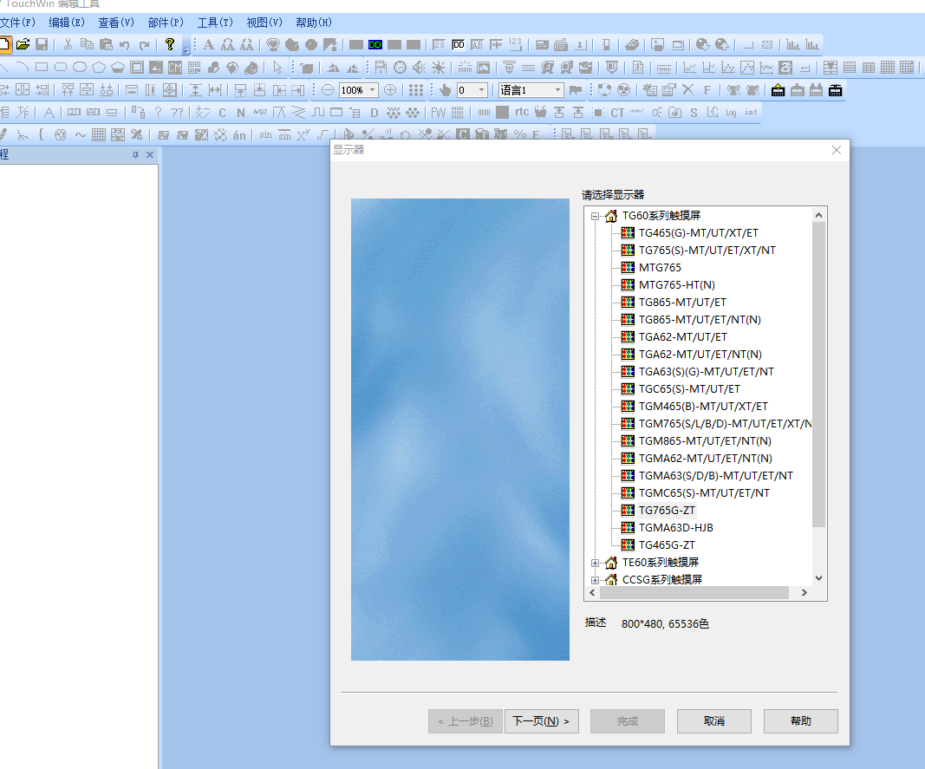Image resolution: width=925 pixels, height=769 pixels.
Task: Open the zoom 100% dropdown
Action: coord(373,90)
